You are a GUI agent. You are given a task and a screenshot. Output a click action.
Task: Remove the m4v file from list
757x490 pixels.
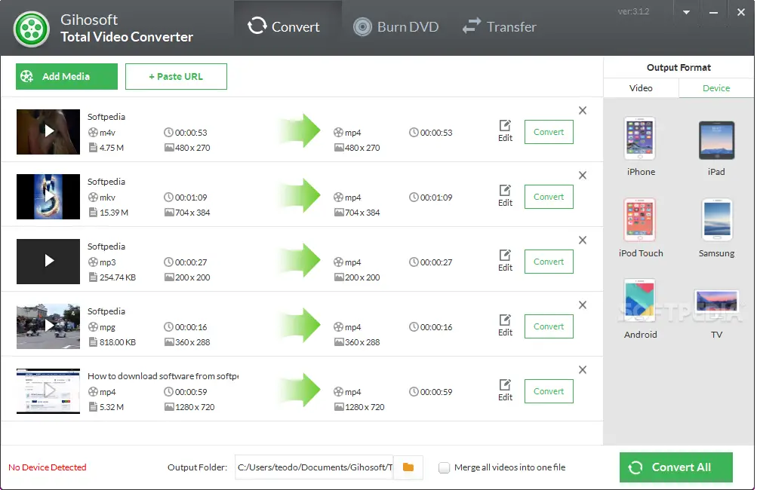tap(583, 111)
